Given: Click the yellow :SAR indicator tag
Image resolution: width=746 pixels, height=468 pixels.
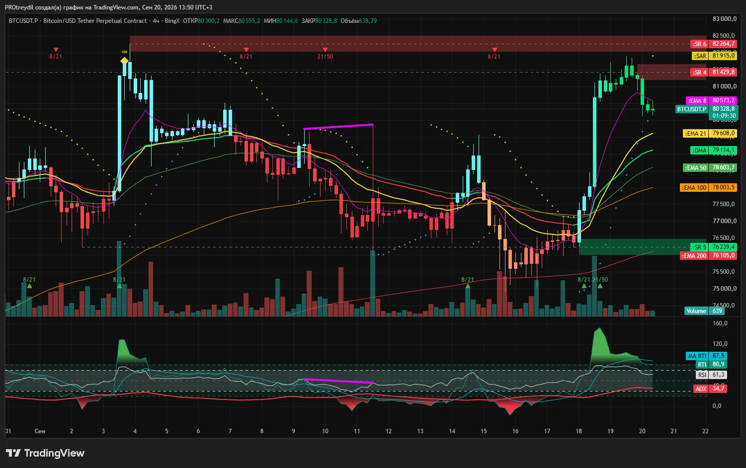Looking at the screenshot, I should (x=700, y=56).
